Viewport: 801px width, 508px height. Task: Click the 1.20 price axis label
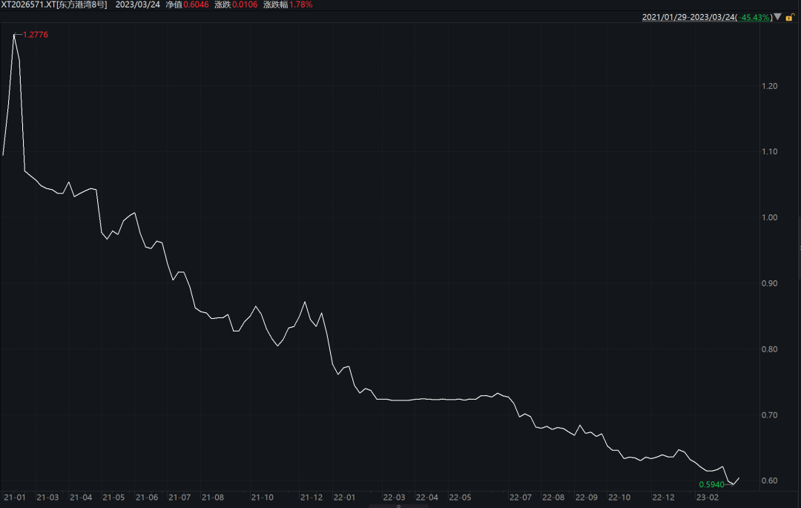[769, 86]
